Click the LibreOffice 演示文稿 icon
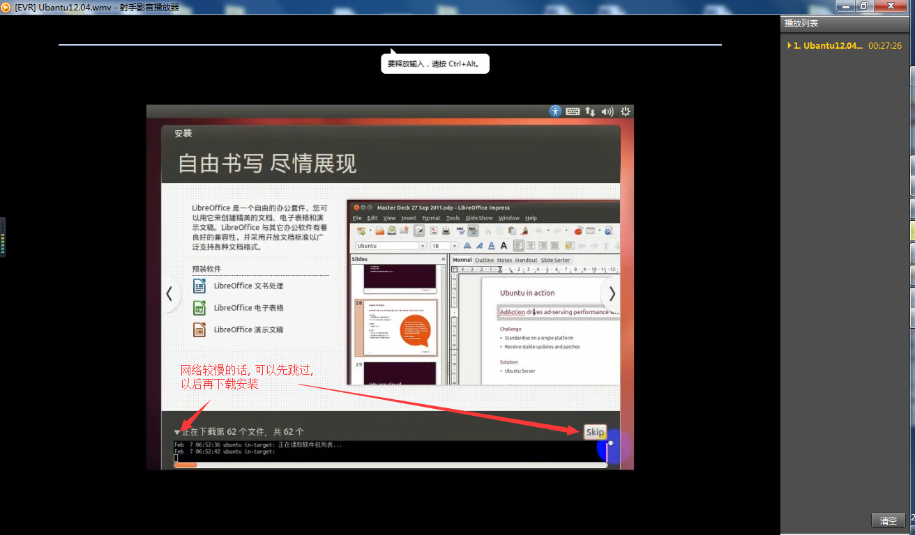The width and height of the screenshot is (915, 535). pos(199,329)
